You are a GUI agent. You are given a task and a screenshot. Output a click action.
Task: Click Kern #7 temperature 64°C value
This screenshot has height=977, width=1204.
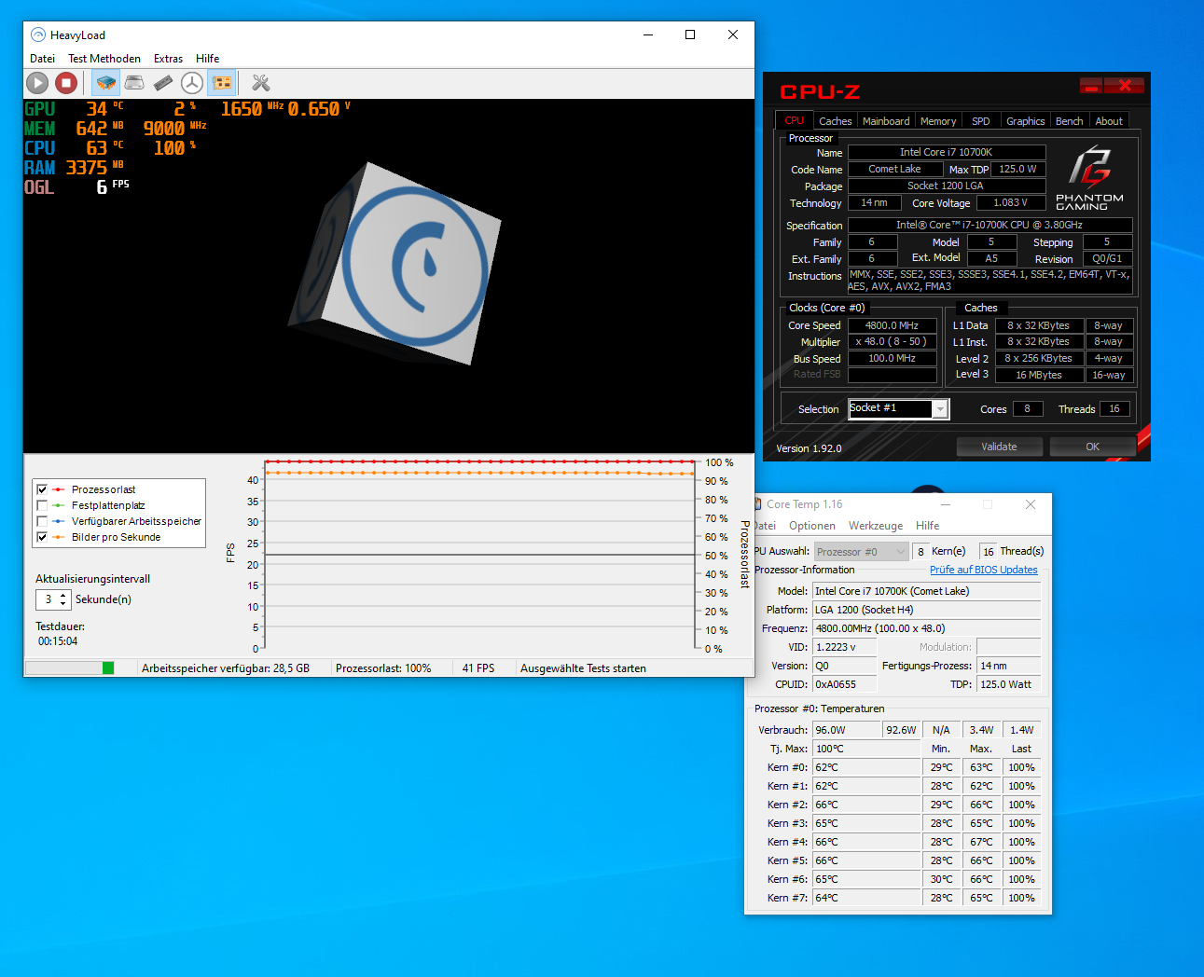[x=866, y=898]
